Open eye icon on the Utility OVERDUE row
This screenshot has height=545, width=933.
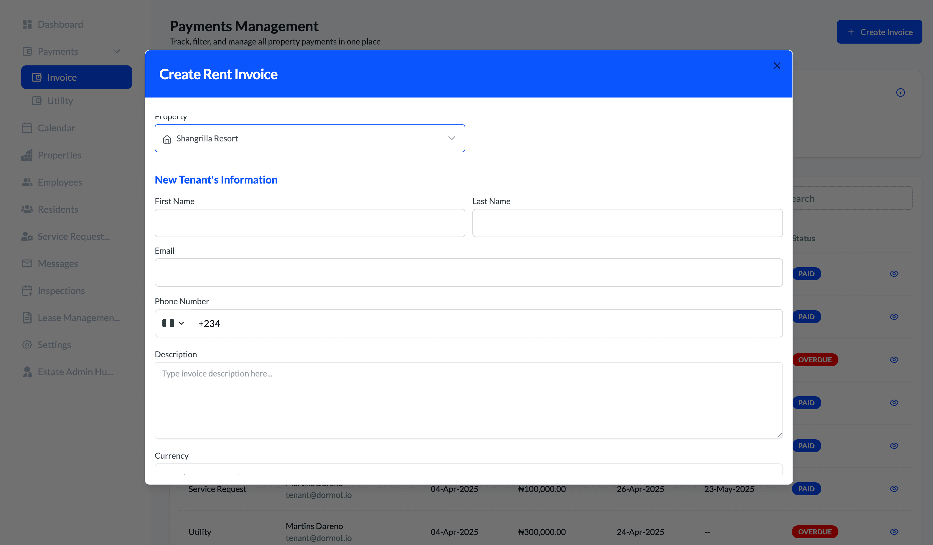coord(894,532)
